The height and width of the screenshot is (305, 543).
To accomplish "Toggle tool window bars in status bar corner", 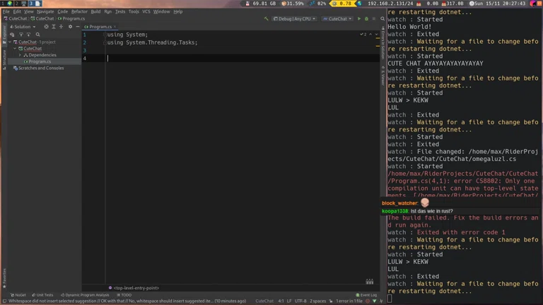I will coord(4,301).
